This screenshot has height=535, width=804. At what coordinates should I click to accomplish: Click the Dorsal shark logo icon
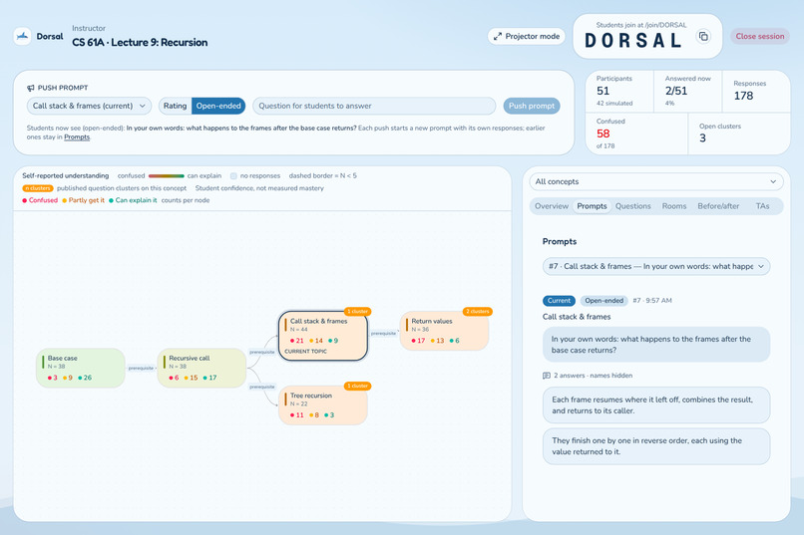click(x=22, y=36)
